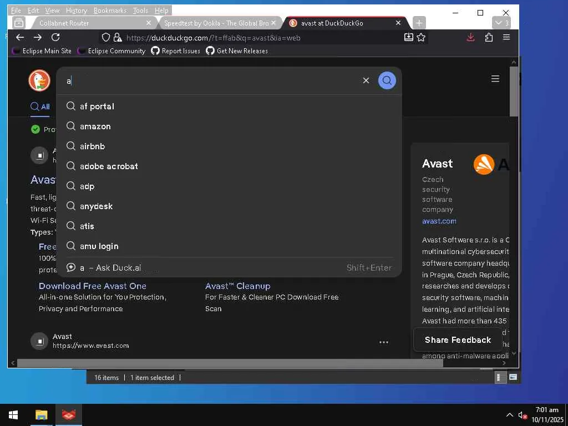Image resolution: width=568 pixels, height=426 pixels.
Task: Open the History menu
Action: coord(77,11)
